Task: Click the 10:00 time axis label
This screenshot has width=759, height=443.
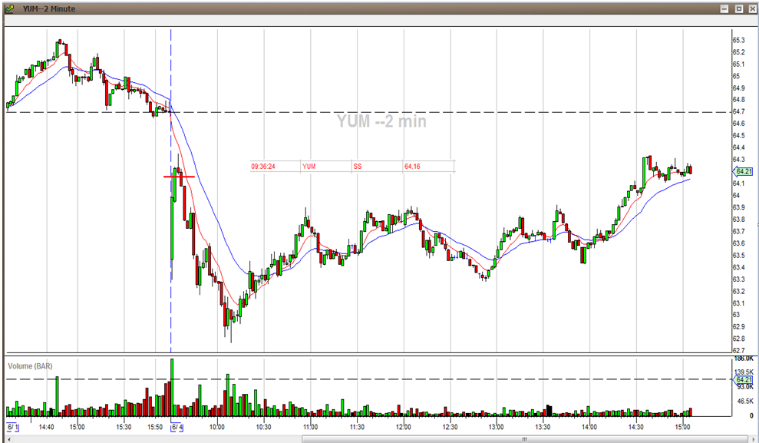Action: [217, 427]
